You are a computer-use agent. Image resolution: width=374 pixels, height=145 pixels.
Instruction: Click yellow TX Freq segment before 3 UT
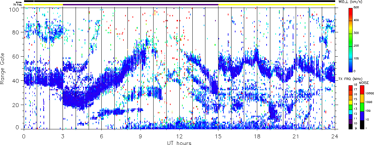(x=43, y=5)
